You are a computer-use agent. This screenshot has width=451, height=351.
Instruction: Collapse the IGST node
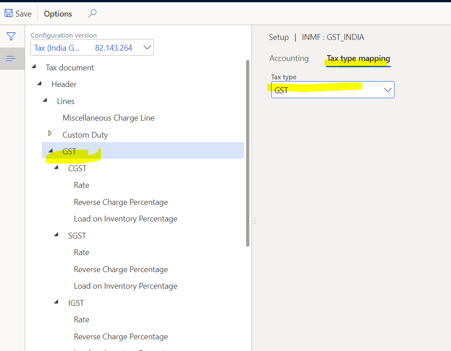tap(56, 301)
